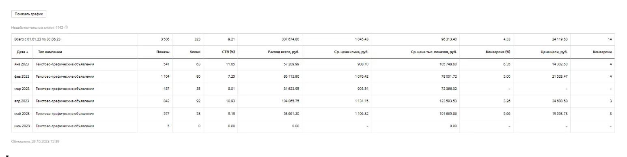627x157 pixels.
Task: Click the Всего с 01.01.23 summary cell
Action: coord(37,39)
